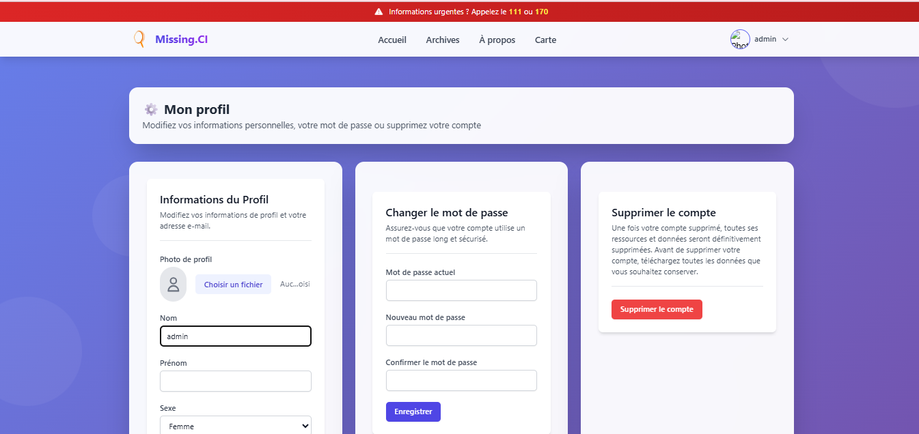Click into the Prénom text field
The height and width of the screenshot is (434, 919).
[x=236, y=381]
